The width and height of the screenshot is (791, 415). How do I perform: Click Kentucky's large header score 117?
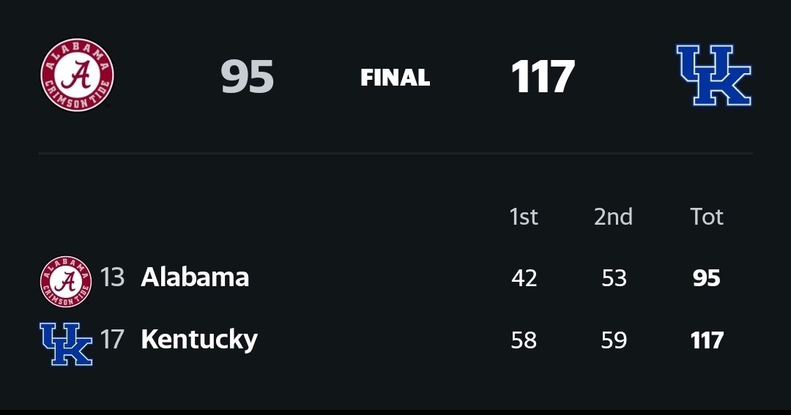point(542,77)
